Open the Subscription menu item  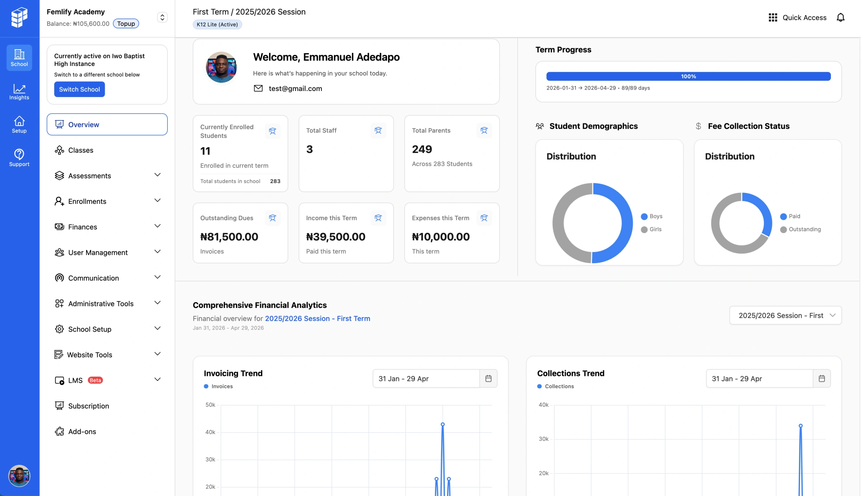coord(107,406)
